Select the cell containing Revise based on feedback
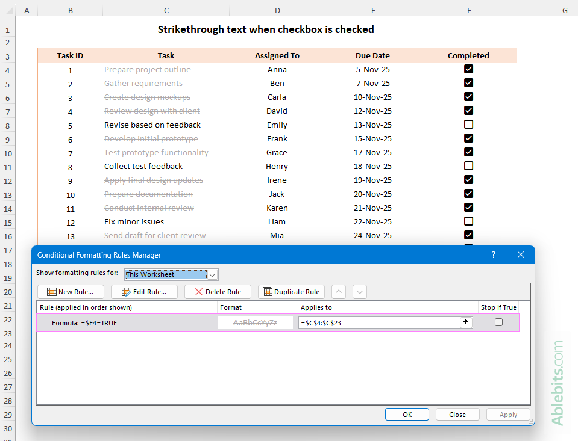The width and height of the screenshot is (578, 441). pyautogui.click(x=152, y=125)
